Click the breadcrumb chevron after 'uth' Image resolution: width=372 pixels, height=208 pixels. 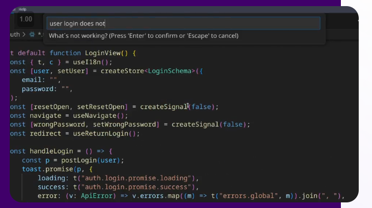pyautogui.click(x=24, y=35)
